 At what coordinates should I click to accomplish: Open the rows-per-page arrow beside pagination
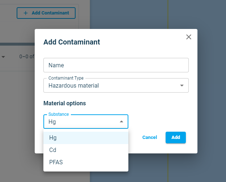pyautogui.click(x=3, y=57)
